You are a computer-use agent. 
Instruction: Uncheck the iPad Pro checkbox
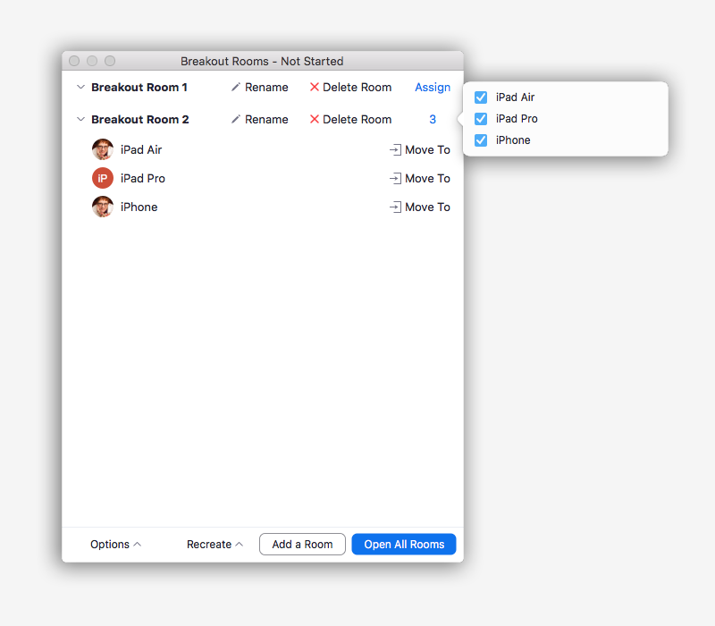coord(481,119)
